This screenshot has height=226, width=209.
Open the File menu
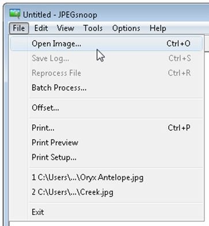coord(19,28)
